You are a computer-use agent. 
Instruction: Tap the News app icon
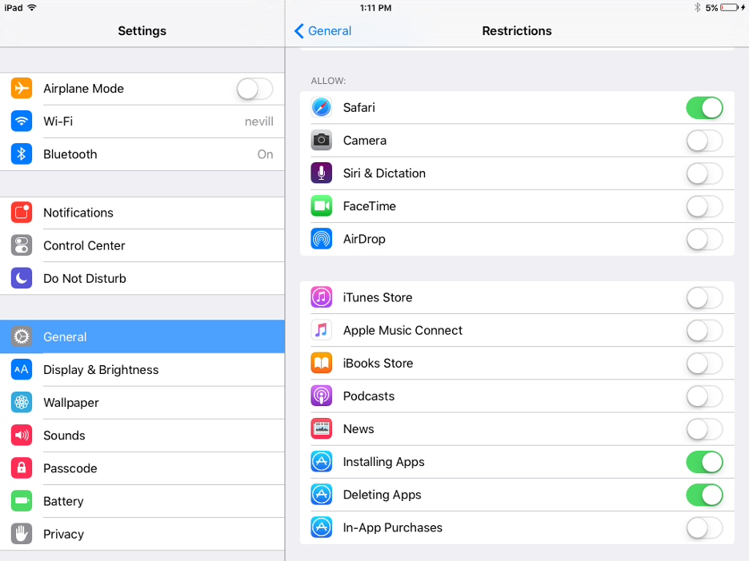(322, 429)
